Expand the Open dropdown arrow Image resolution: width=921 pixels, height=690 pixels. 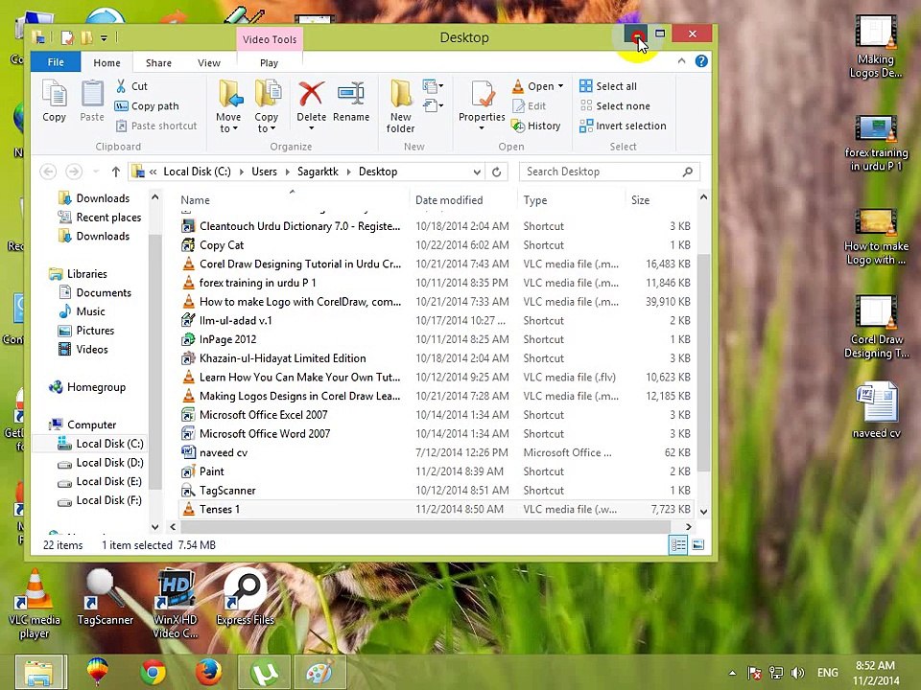tap(561, 86)
